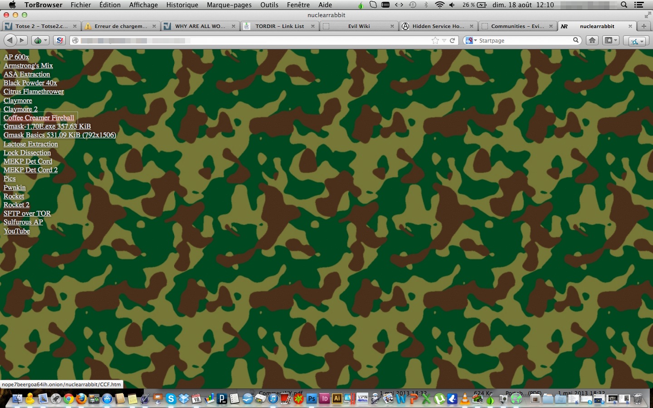Open the App Store from the dock
The image size is (653, 408).
(x=107, y=399)
